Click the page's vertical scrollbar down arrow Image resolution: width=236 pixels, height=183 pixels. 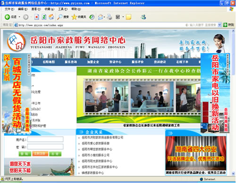click(x=233, y=174)
